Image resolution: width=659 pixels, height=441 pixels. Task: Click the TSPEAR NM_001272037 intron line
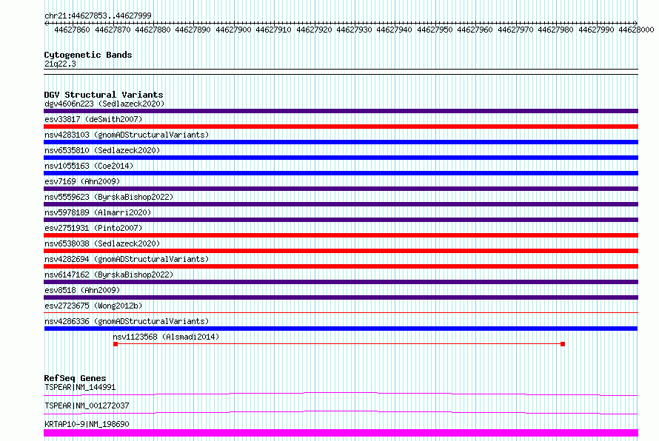pos(341,412)
